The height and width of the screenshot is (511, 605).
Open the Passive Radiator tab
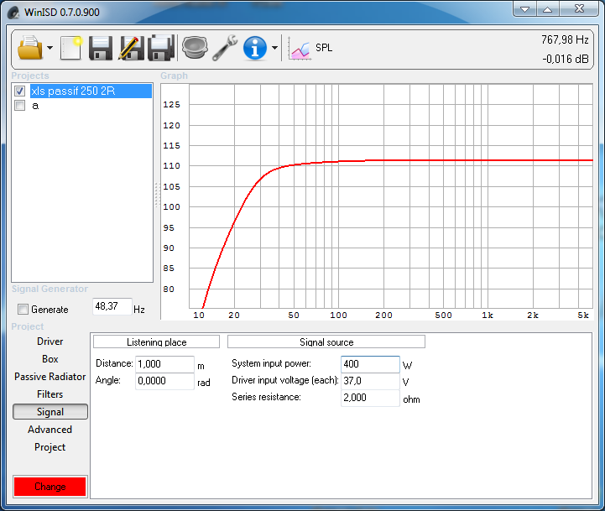(50, 377)
